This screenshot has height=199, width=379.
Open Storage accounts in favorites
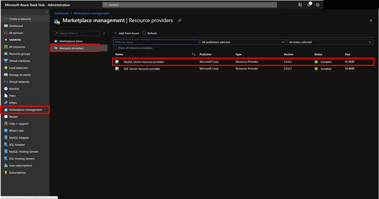click(20, 75)
